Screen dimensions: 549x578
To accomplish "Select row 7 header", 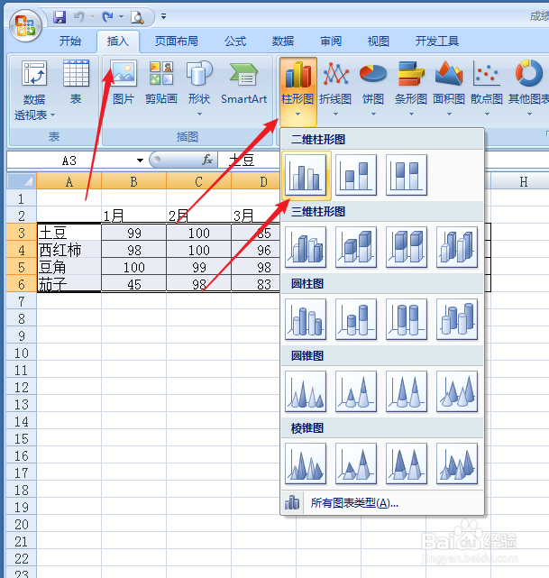I will click(x=22, y=301).
